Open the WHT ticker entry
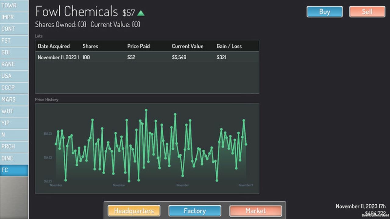 point(14,111)
